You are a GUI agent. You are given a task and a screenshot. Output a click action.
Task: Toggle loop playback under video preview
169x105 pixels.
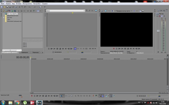117,48
